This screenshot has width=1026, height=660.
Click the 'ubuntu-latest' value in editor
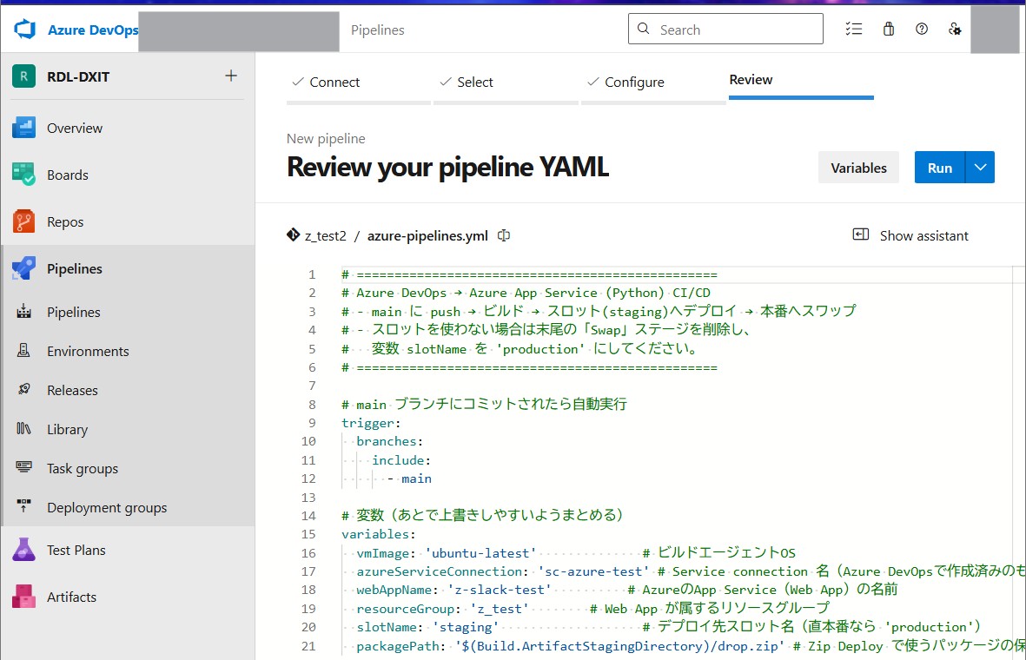[x=480, y=553]
